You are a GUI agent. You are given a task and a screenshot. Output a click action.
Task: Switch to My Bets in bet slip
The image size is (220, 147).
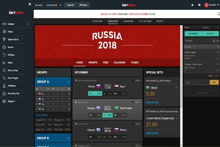click(210, 33)
